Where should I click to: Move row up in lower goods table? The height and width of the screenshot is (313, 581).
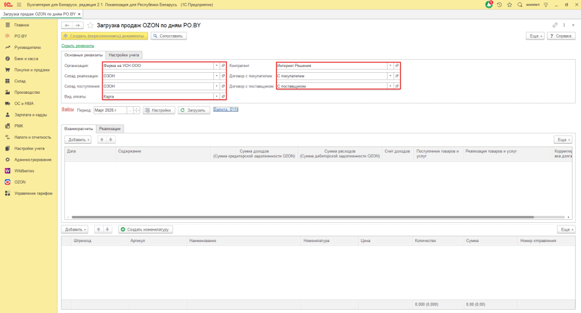click(x=99, y=229)
